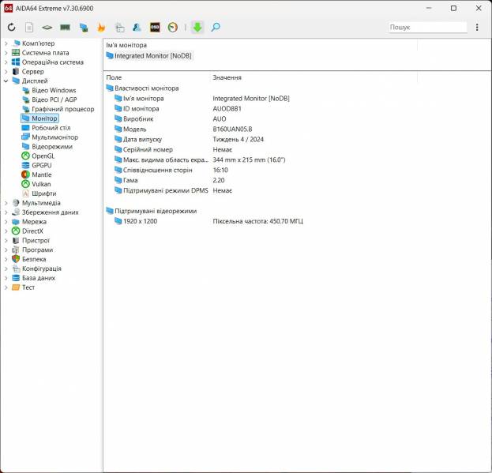This screenshot has width=492, height=473.
Task: Open the three-dot menu at top right
Action: pyautogui.click(x=477, y=28)
